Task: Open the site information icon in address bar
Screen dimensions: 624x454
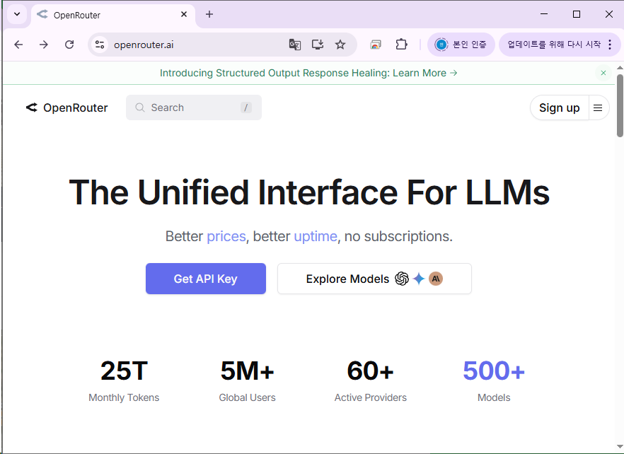Action: coord(100,45)
